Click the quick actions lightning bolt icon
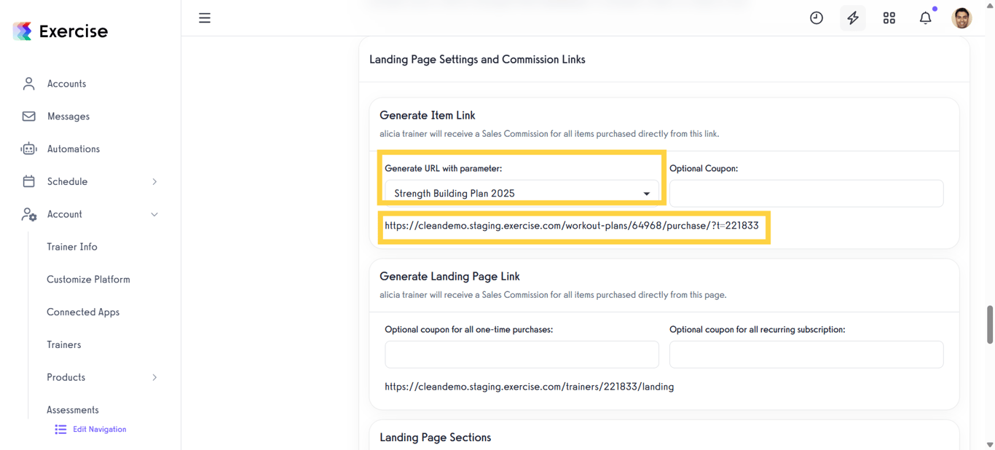The height and width of the screenshot is (450, 995). pos(852,17)
